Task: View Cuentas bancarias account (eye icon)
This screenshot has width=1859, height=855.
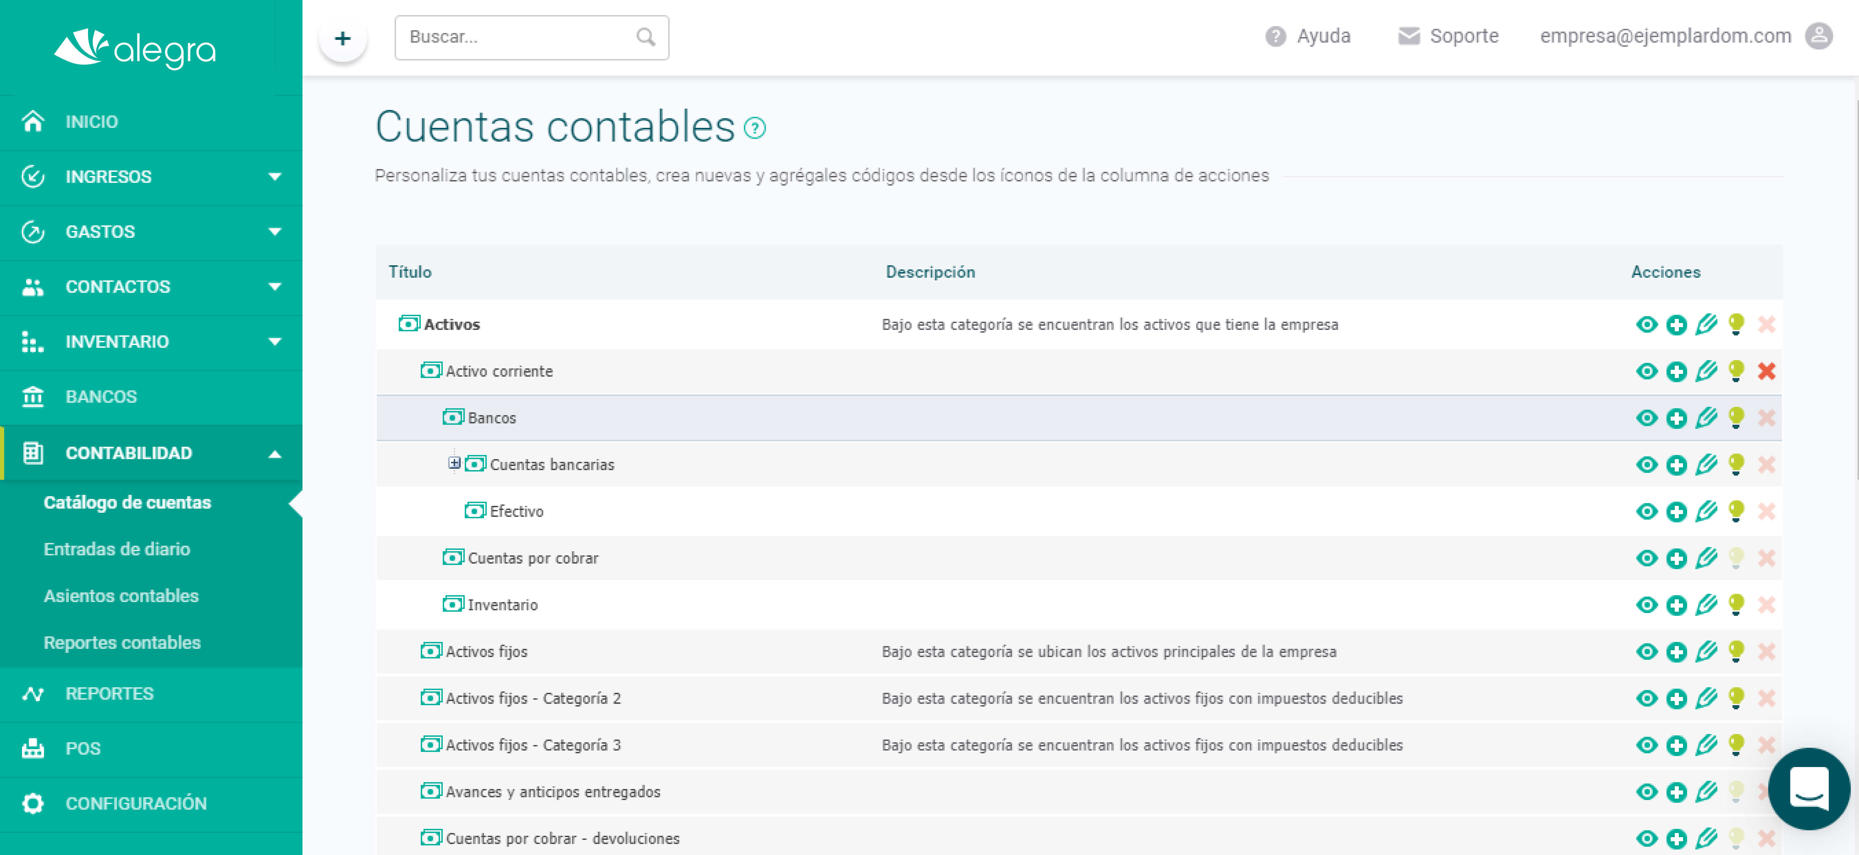Action: tap(1646, 465)
